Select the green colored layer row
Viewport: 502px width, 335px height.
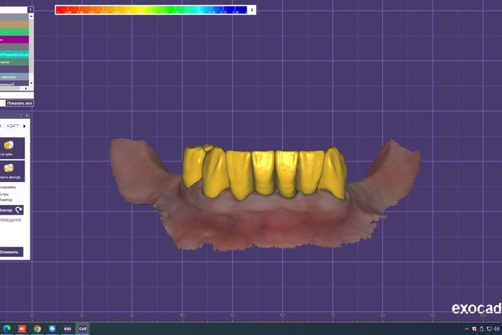point(14,32)
